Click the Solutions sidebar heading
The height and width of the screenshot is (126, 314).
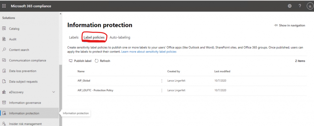click(9, 18)
